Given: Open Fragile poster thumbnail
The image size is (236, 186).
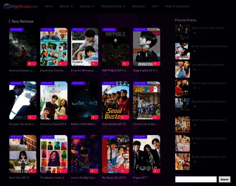Looking at the screenshot, I should 147,154.
